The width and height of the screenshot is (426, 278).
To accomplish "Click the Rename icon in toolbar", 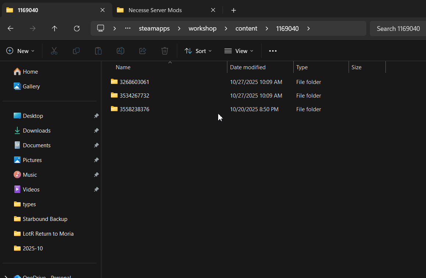I will point(121,51).
